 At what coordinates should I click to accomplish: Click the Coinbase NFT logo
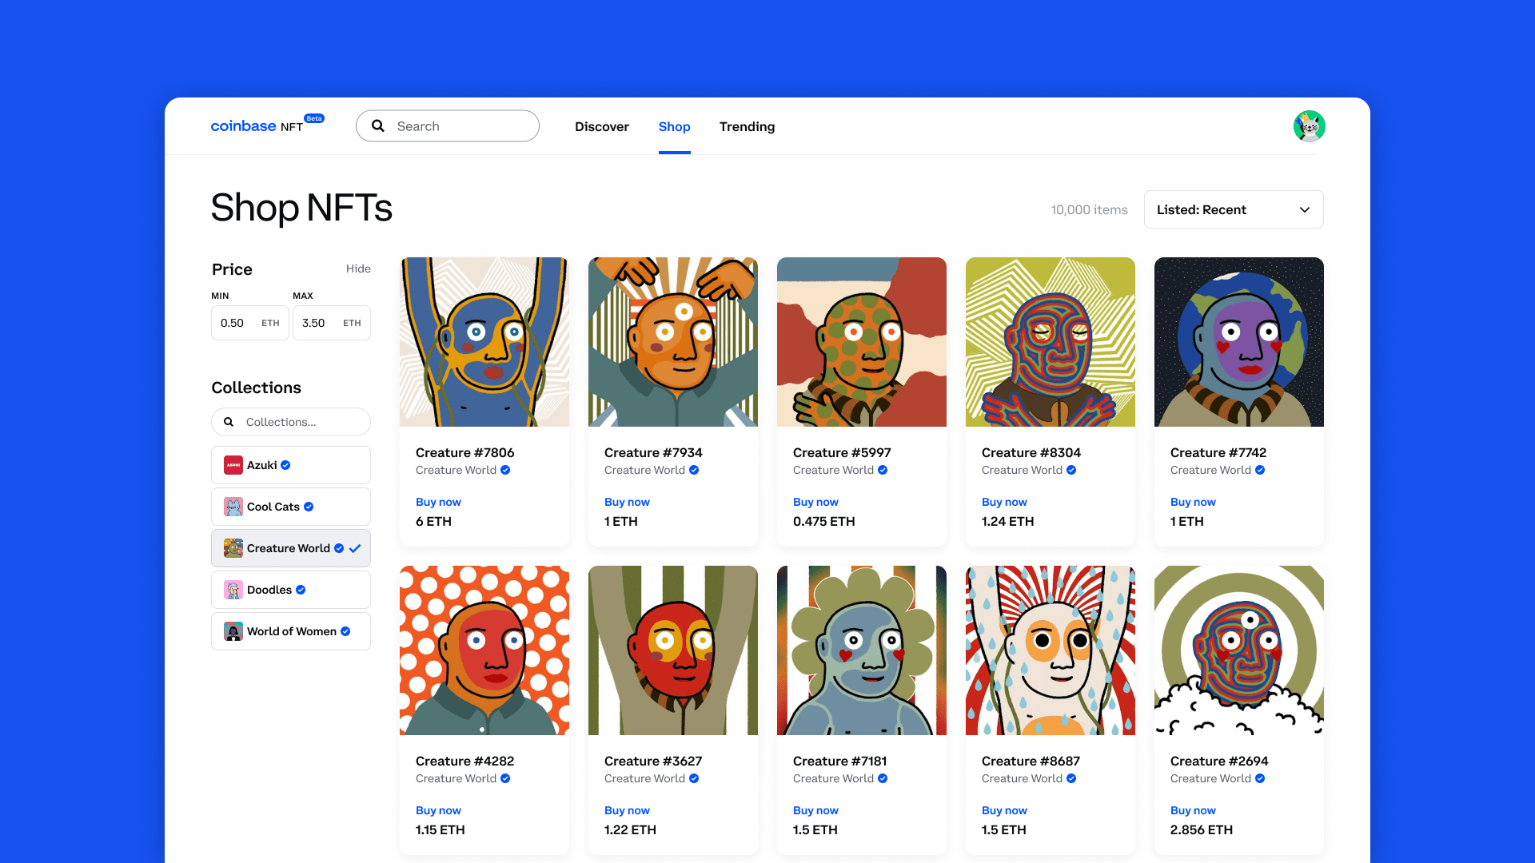point(256,126)
